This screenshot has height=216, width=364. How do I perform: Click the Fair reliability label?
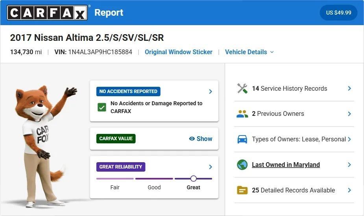tap(115, 187)
